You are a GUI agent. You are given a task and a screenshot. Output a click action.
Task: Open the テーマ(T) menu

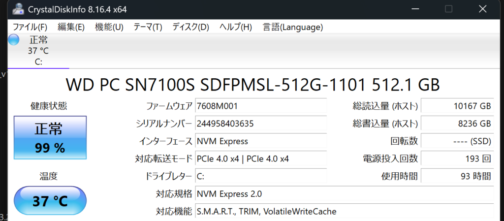148,27
